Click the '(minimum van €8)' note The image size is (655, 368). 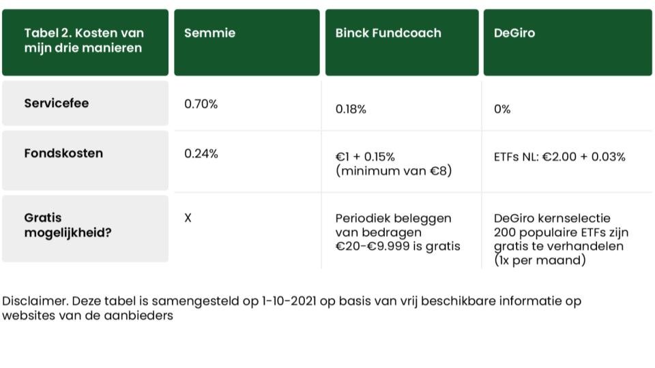pos(394,171)
